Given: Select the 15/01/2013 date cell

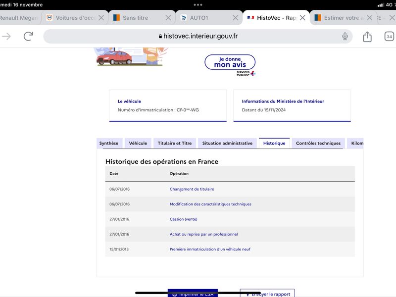Looking at the screenshot, I should point(119,249).
